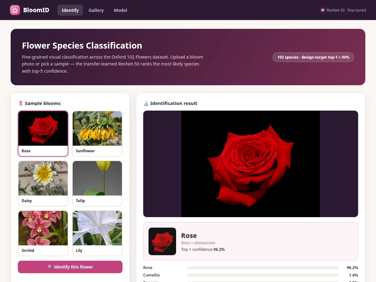Image resolution: width=376 pixels, height=282 pixels.
Task: Select the Rose sample bloom
Action: pyautogui.click(x=43, y=133)
